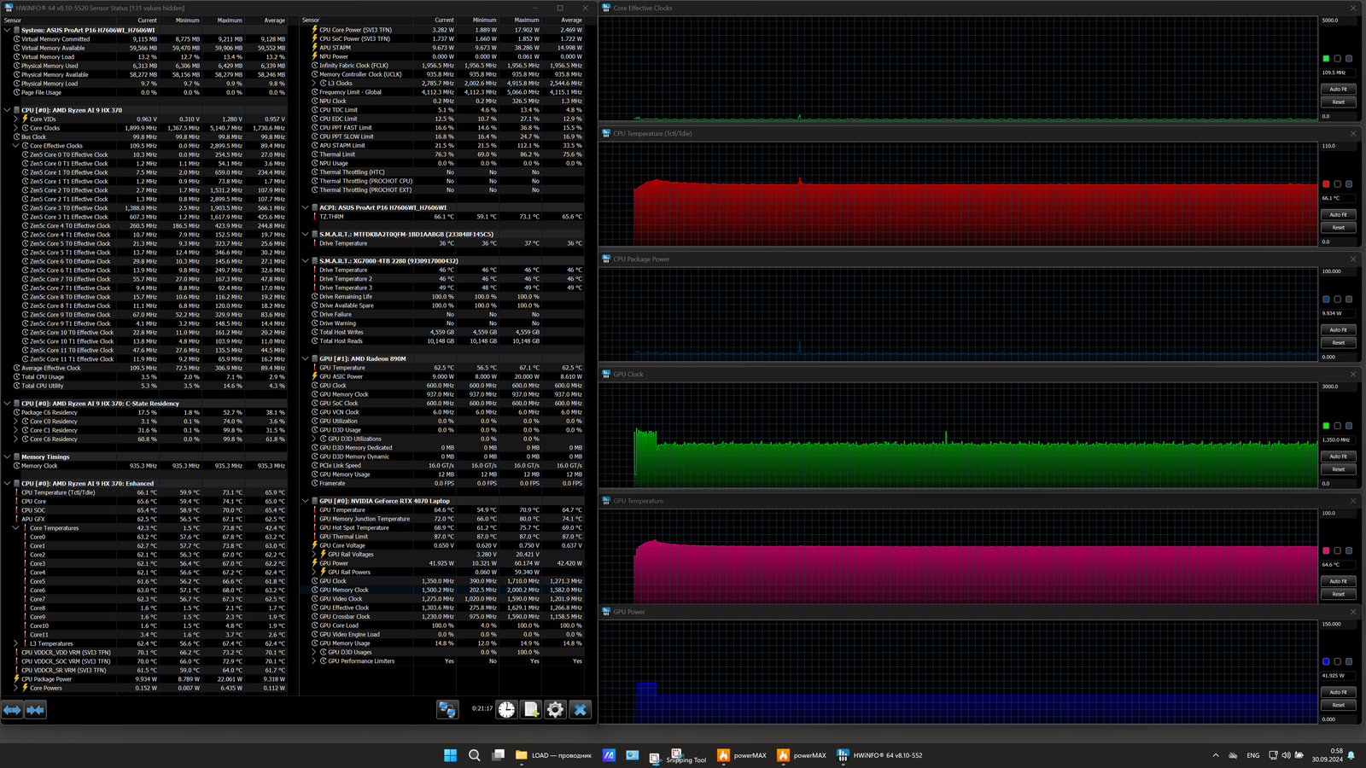
Task: Toggle the middle checkbox in GPU Clock graph
Action: pyautogui.click(x=1337, y=426)
